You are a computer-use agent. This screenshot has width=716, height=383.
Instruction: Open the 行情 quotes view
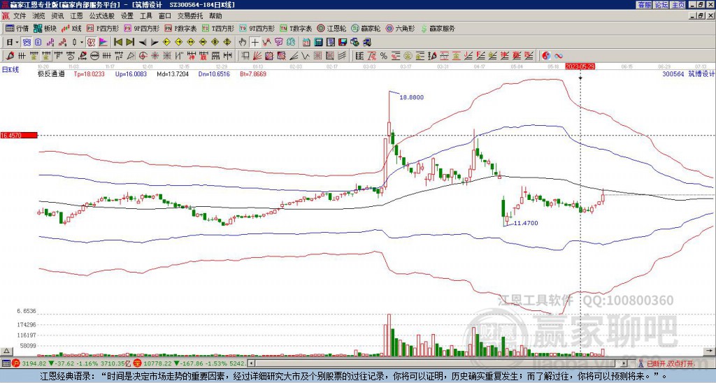[17, 28]
